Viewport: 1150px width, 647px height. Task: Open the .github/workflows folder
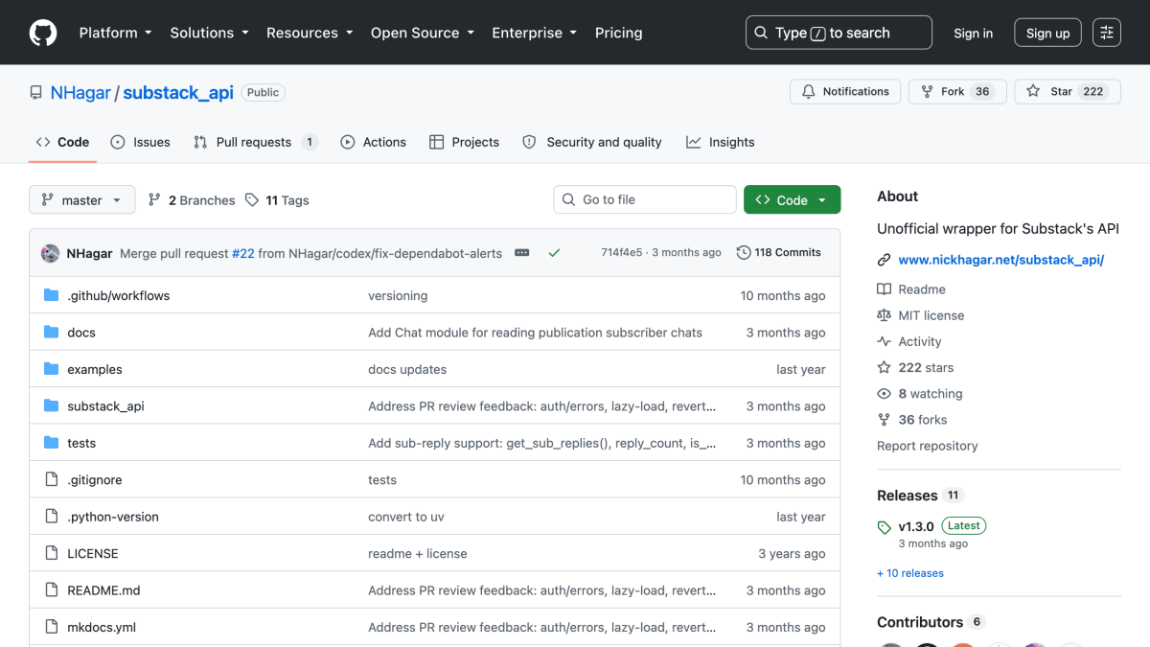[x=118, y=296]
